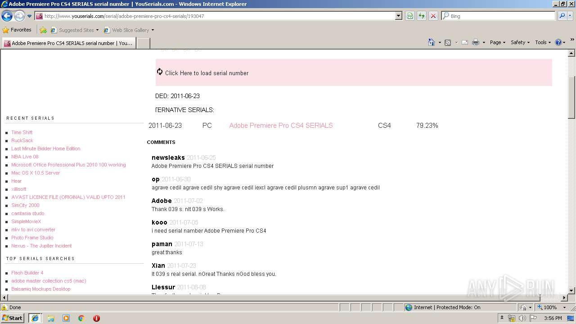
Task: Open the SimCity 2000 link
Action: tap(25, 205)
